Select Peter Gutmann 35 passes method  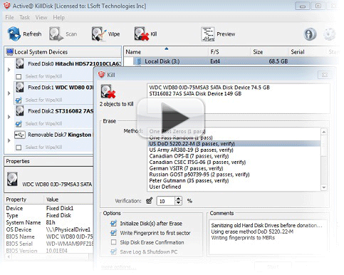(189, 180)
